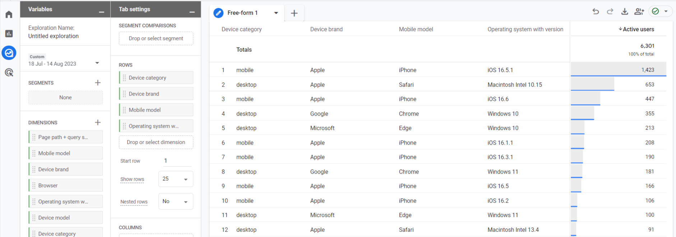The height and width of the screenshot is (237, 676).
Task: Download the exploration data
Action: pos(625,11)
